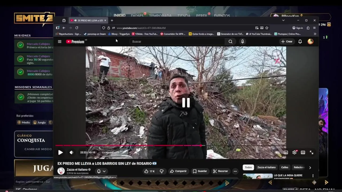
Task: Start voice search with the microphone icon
Action: [243, 42]
